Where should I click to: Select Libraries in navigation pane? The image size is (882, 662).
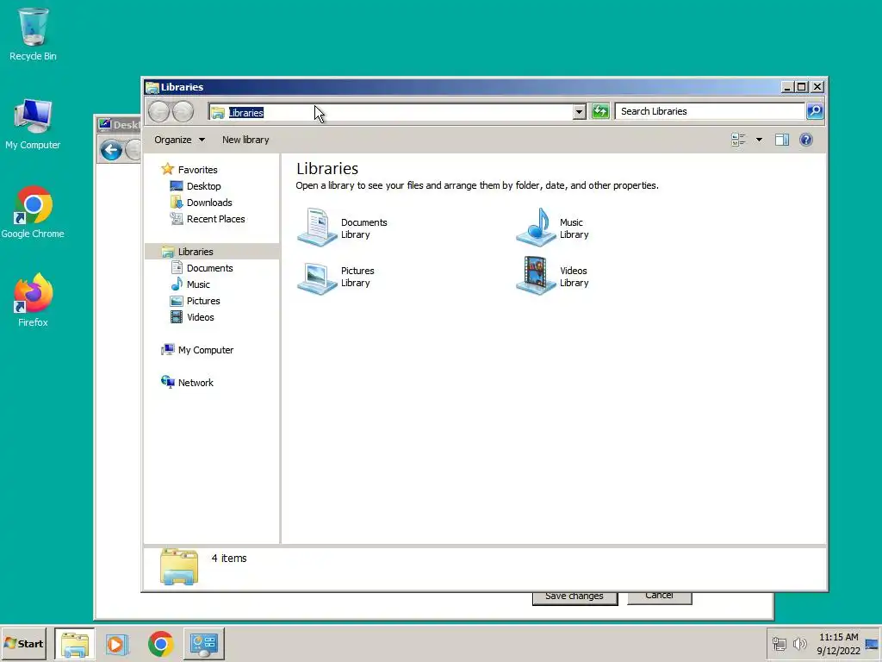coord(212,252)
